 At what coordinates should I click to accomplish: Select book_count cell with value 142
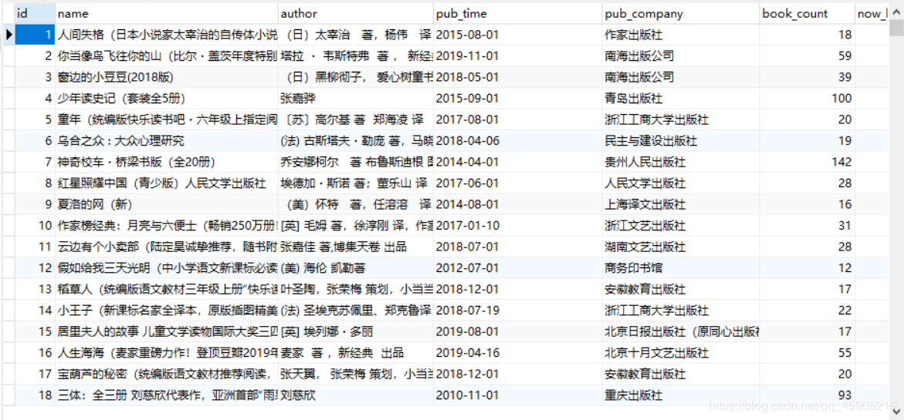click(808, 163)
